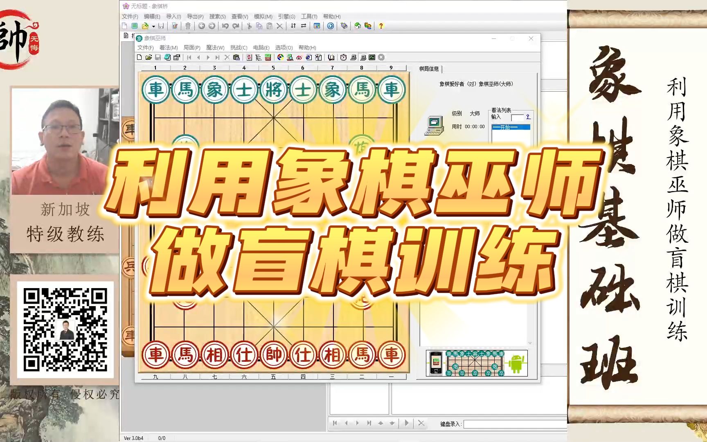
Task: Open the folder dropdown arrow in 象棋桥 toolbar
Action: (x=153, y=26)
